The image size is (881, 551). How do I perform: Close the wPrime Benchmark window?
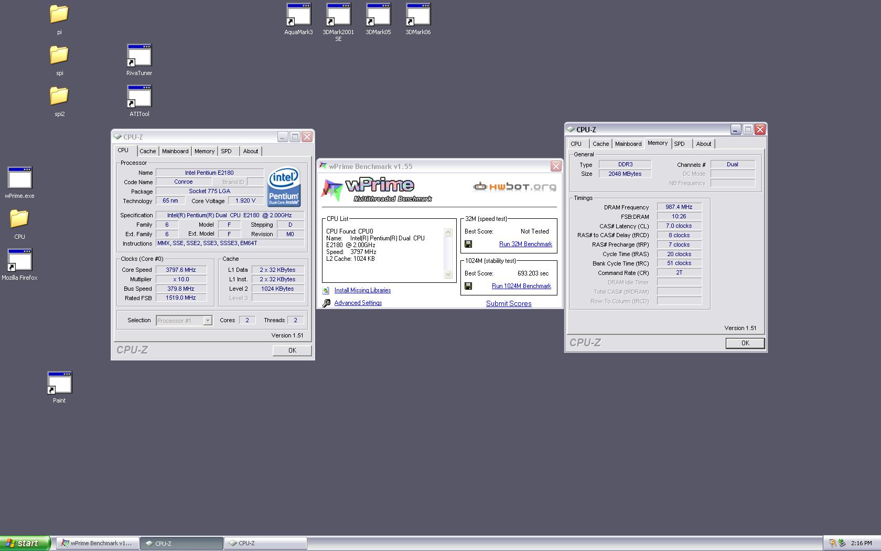click(x=556, y=166)
